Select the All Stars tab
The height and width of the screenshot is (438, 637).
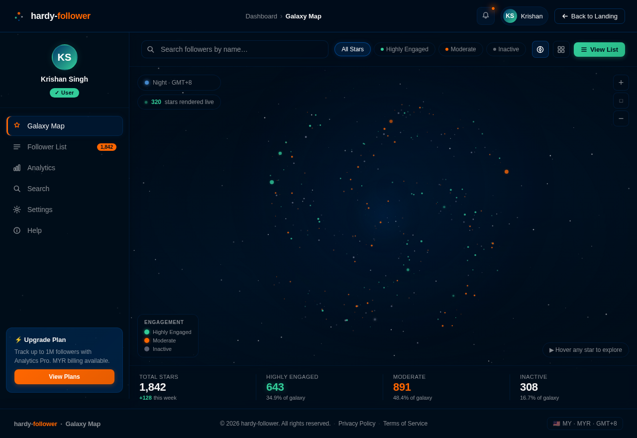(352, 49)
